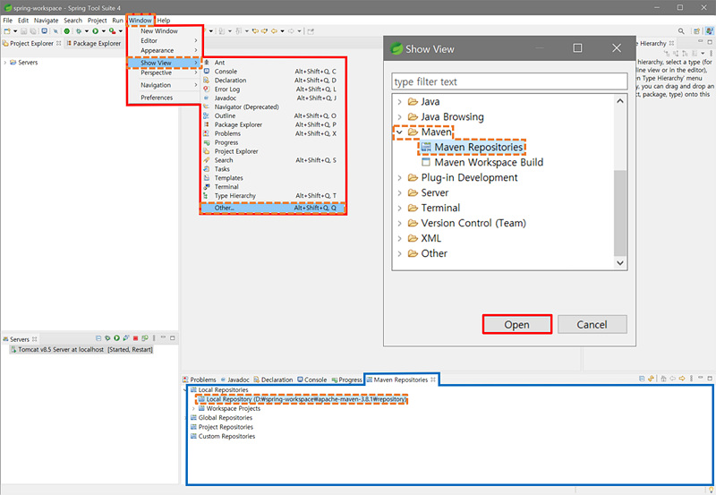Viewport: 716px width, 495px height.
Task: Click the green Run toolbar button
Action: point(95,31)
